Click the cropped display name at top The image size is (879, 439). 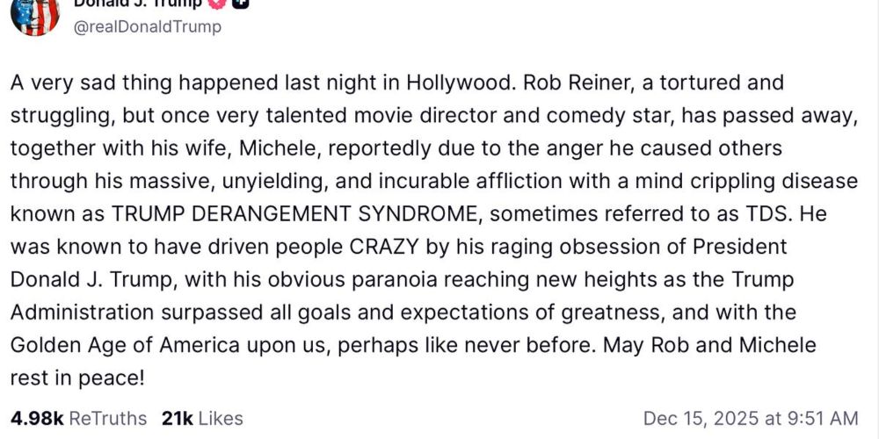tap(138, 4)
